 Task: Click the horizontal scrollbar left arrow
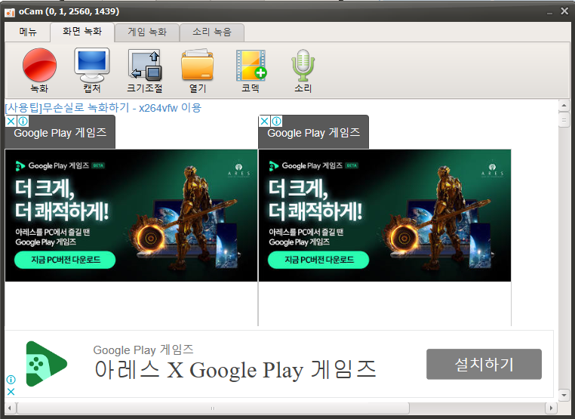click(x=10, y=408)
